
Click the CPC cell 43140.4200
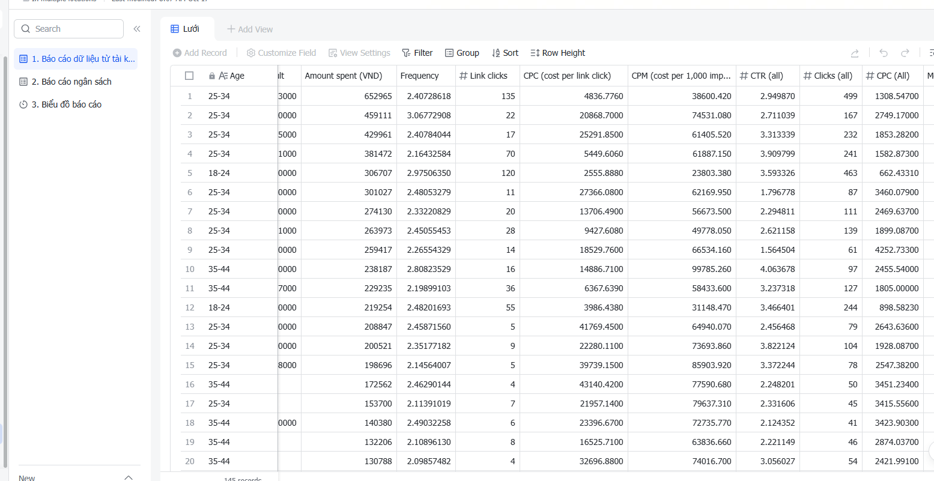(574, 384)
